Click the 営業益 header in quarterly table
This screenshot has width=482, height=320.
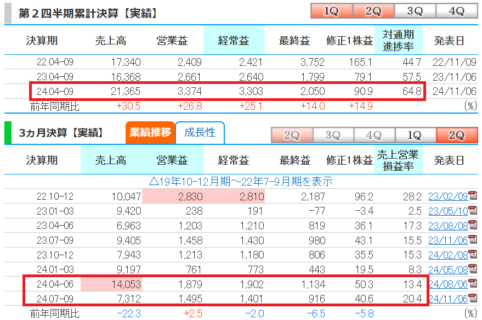click(172, 160)
